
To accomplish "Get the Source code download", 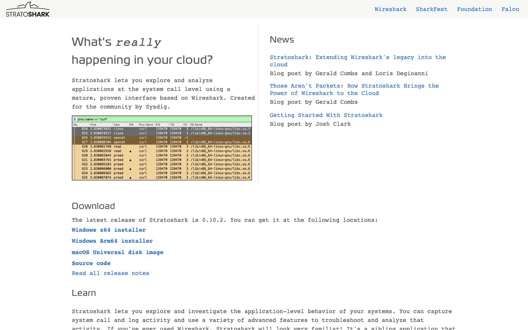I will click(91, 263).
